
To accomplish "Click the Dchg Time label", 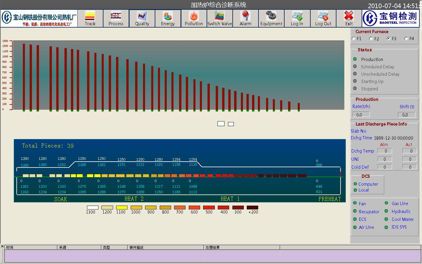I will (361, 138).
